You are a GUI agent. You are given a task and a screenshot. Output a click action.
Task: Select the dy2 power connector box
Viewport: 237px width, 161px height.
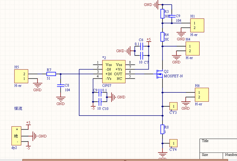tap(16, 136)
